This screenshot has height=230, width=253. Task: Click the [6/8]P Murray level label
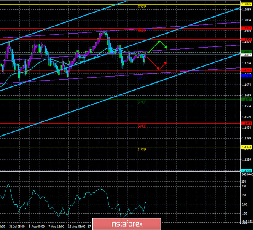(x=142, y=30)
